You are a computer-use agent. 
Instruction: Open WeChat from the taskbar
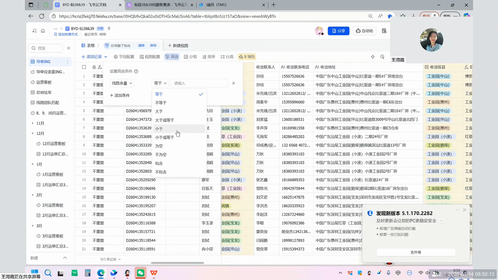140,273
